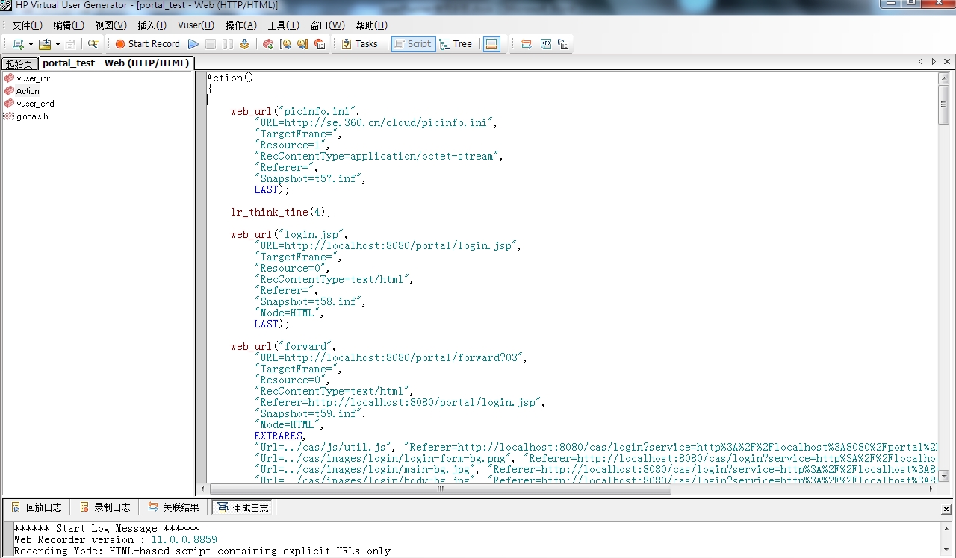Open the 帮助(H) menu
Viewport: 956px width, 558px height.
(x=372, y=25)
